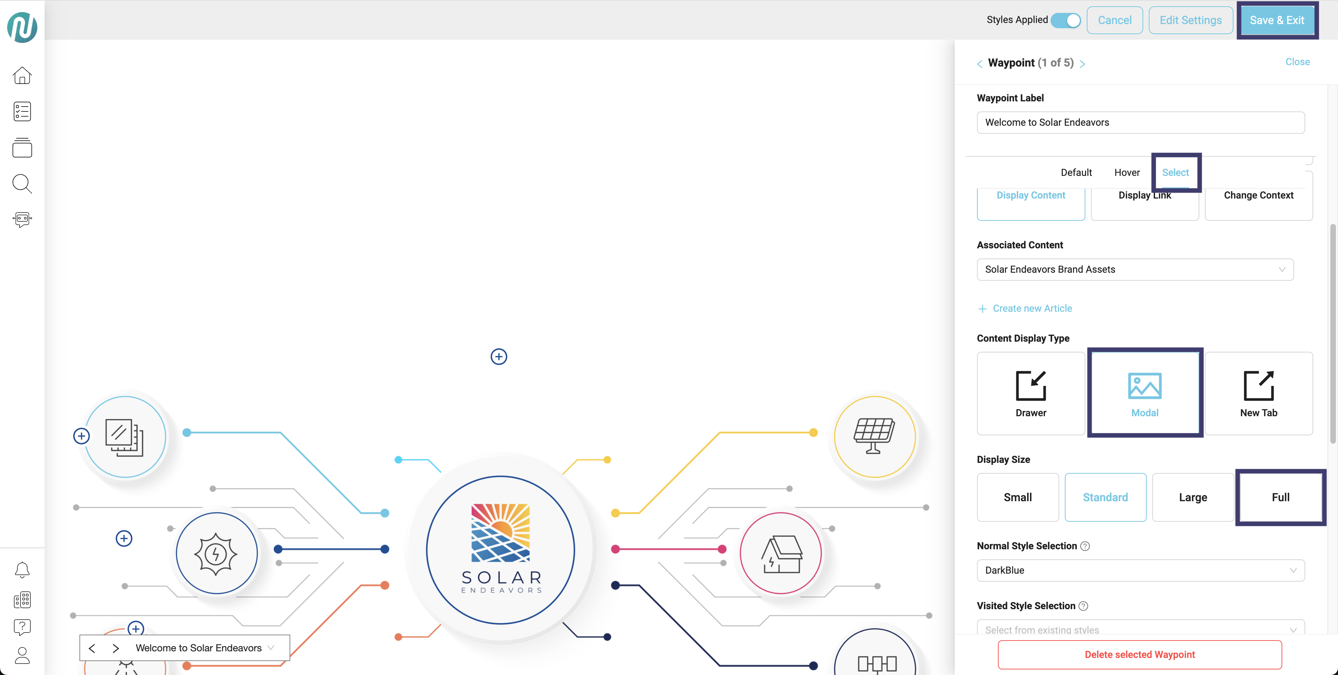
Task: Click the Create new Article link
Action: [1031, 309]
